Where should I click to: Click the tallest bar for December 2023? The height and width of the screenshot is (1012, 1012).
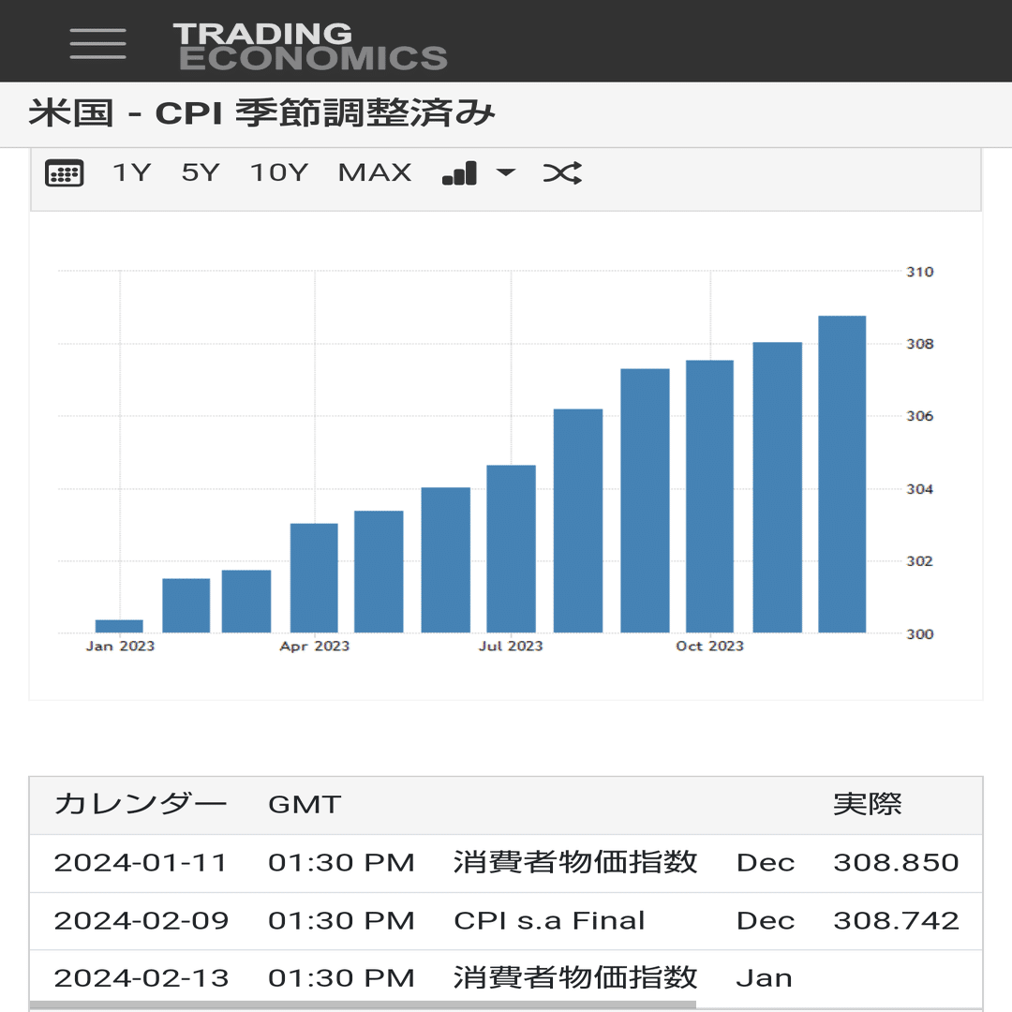coord(841,474)
